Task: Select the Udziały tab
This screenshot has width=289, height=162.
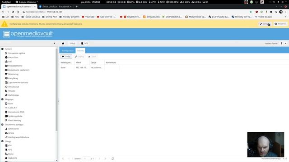Action: coord(80,50)
